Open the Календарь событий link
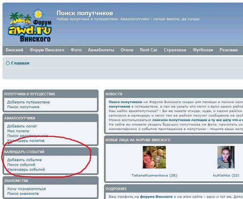 [x=26, y=169]
